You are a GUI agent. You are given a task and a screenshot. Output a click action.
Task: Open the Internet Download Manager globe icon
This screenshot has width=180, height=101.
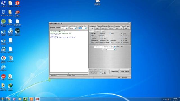(10, 87)
